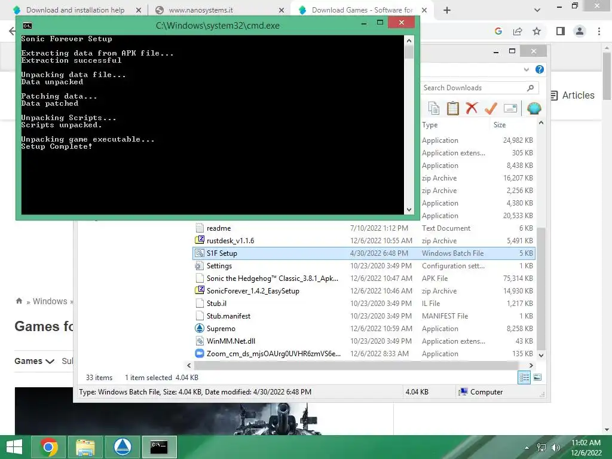Open Chrome profile avatar

point(580,31)
